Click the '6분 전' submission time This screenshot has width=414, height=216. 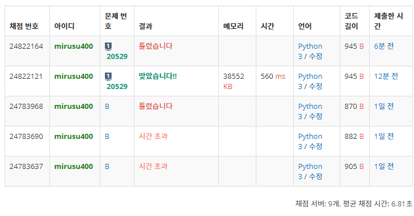tap(384, 46)
